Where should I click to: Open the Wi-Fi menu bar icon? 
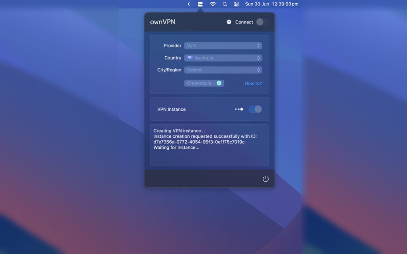click(213, 4)
